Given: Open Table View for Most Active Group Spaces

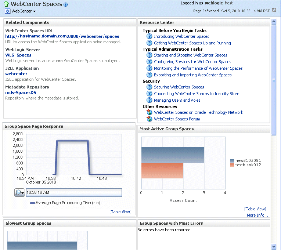Looking at the screenshot, I should (255, 209).
